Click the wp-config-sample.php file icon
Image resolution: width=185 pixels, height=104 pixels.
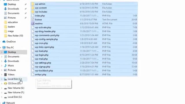click(x=33, y=39)
